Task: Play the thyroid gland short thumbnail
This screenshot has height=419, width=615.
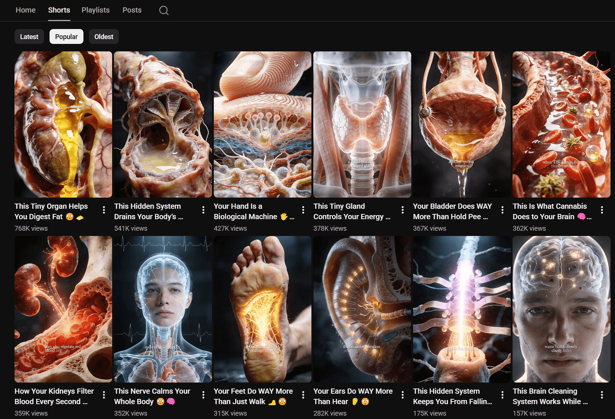Action: tap(362, 124)
